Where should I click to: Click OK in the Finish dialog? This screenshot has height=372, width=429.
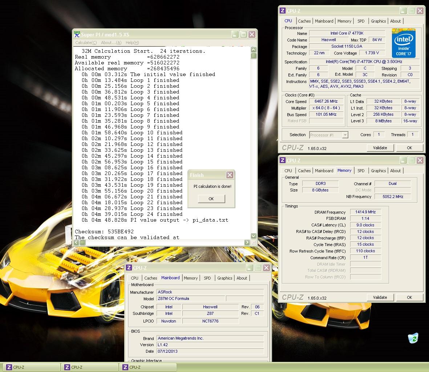click(211, 199)
